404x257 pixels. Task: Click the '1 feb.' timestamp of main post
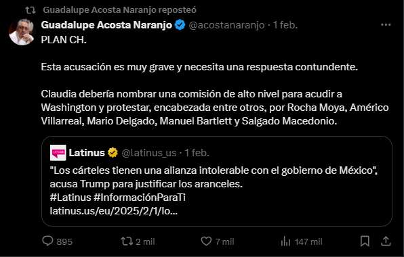285,25
